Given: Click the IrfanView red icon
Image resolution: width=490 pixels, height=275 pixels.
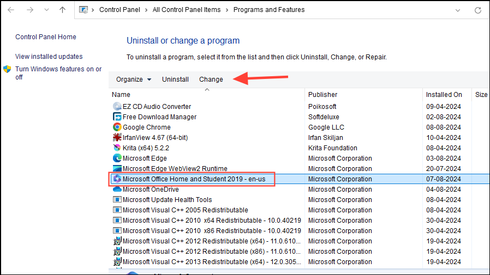Looking at the screenshot, I should 117,137.
